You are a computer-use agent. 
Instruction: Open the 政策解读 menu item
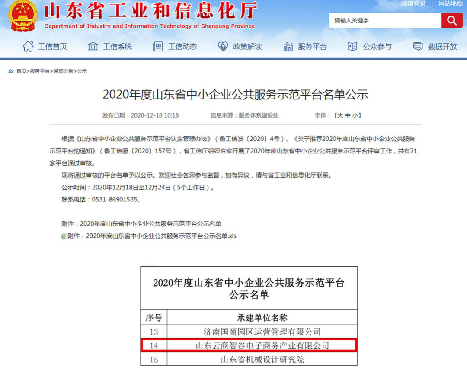[247, 46]
